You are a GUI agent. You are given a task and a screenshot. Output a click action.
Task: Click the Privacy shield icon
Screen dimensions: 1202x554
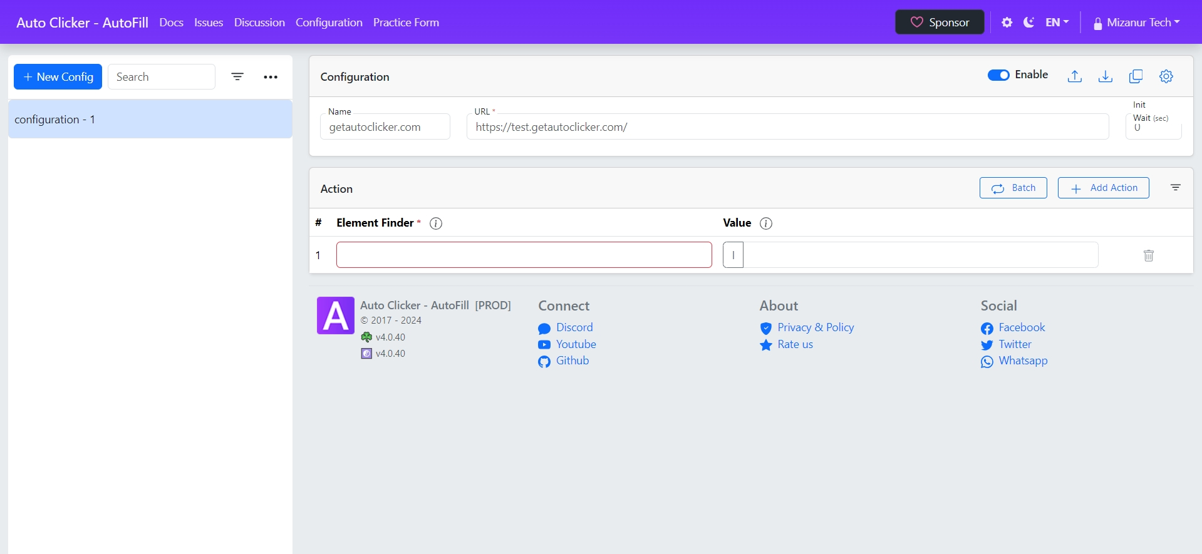[766, 329]
